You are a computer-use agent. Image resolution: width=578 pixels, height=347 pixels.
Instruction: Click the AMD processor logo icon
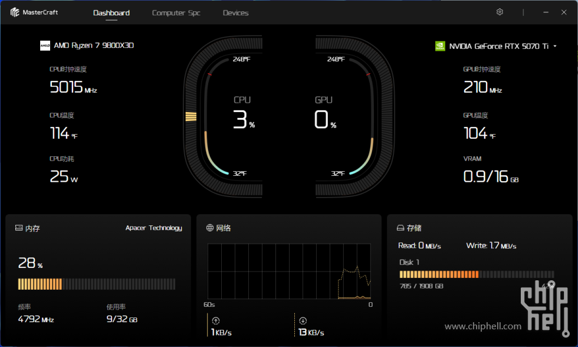[x=45, y=45]
